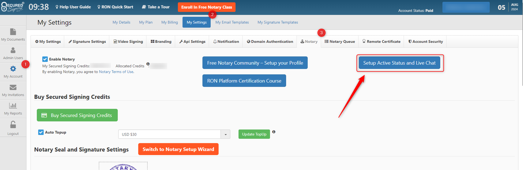Open My Documents in the sidebar
This screenshot has height=170, width=523.
pyautogui.click(x=13, y=32)
